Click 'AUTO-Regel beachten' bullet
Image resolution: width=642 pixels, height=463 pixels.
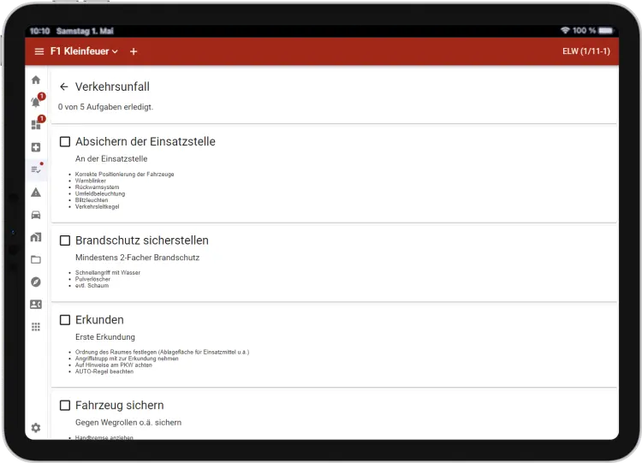point(104,371)
